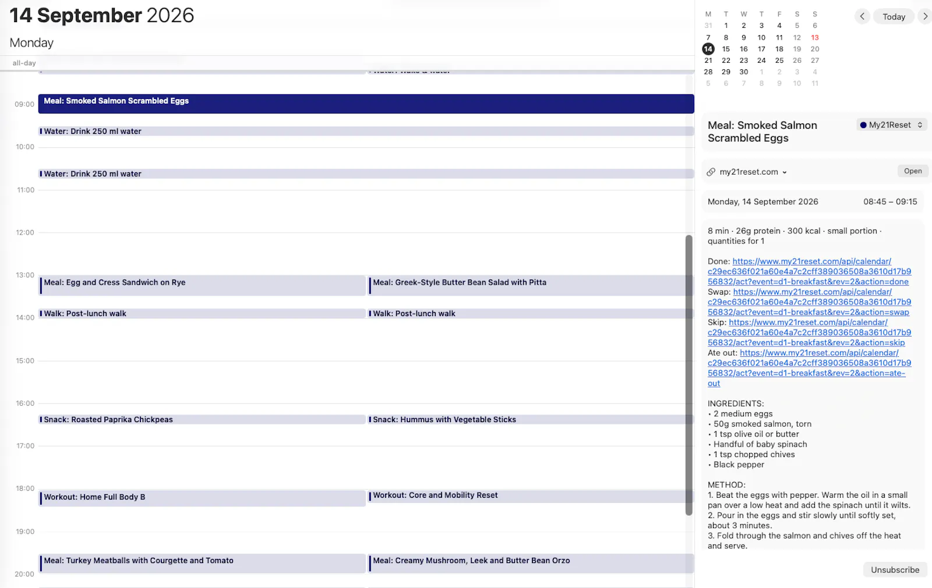Click the "50g smoked salmon, torn" line

click(x=760, y=424)
